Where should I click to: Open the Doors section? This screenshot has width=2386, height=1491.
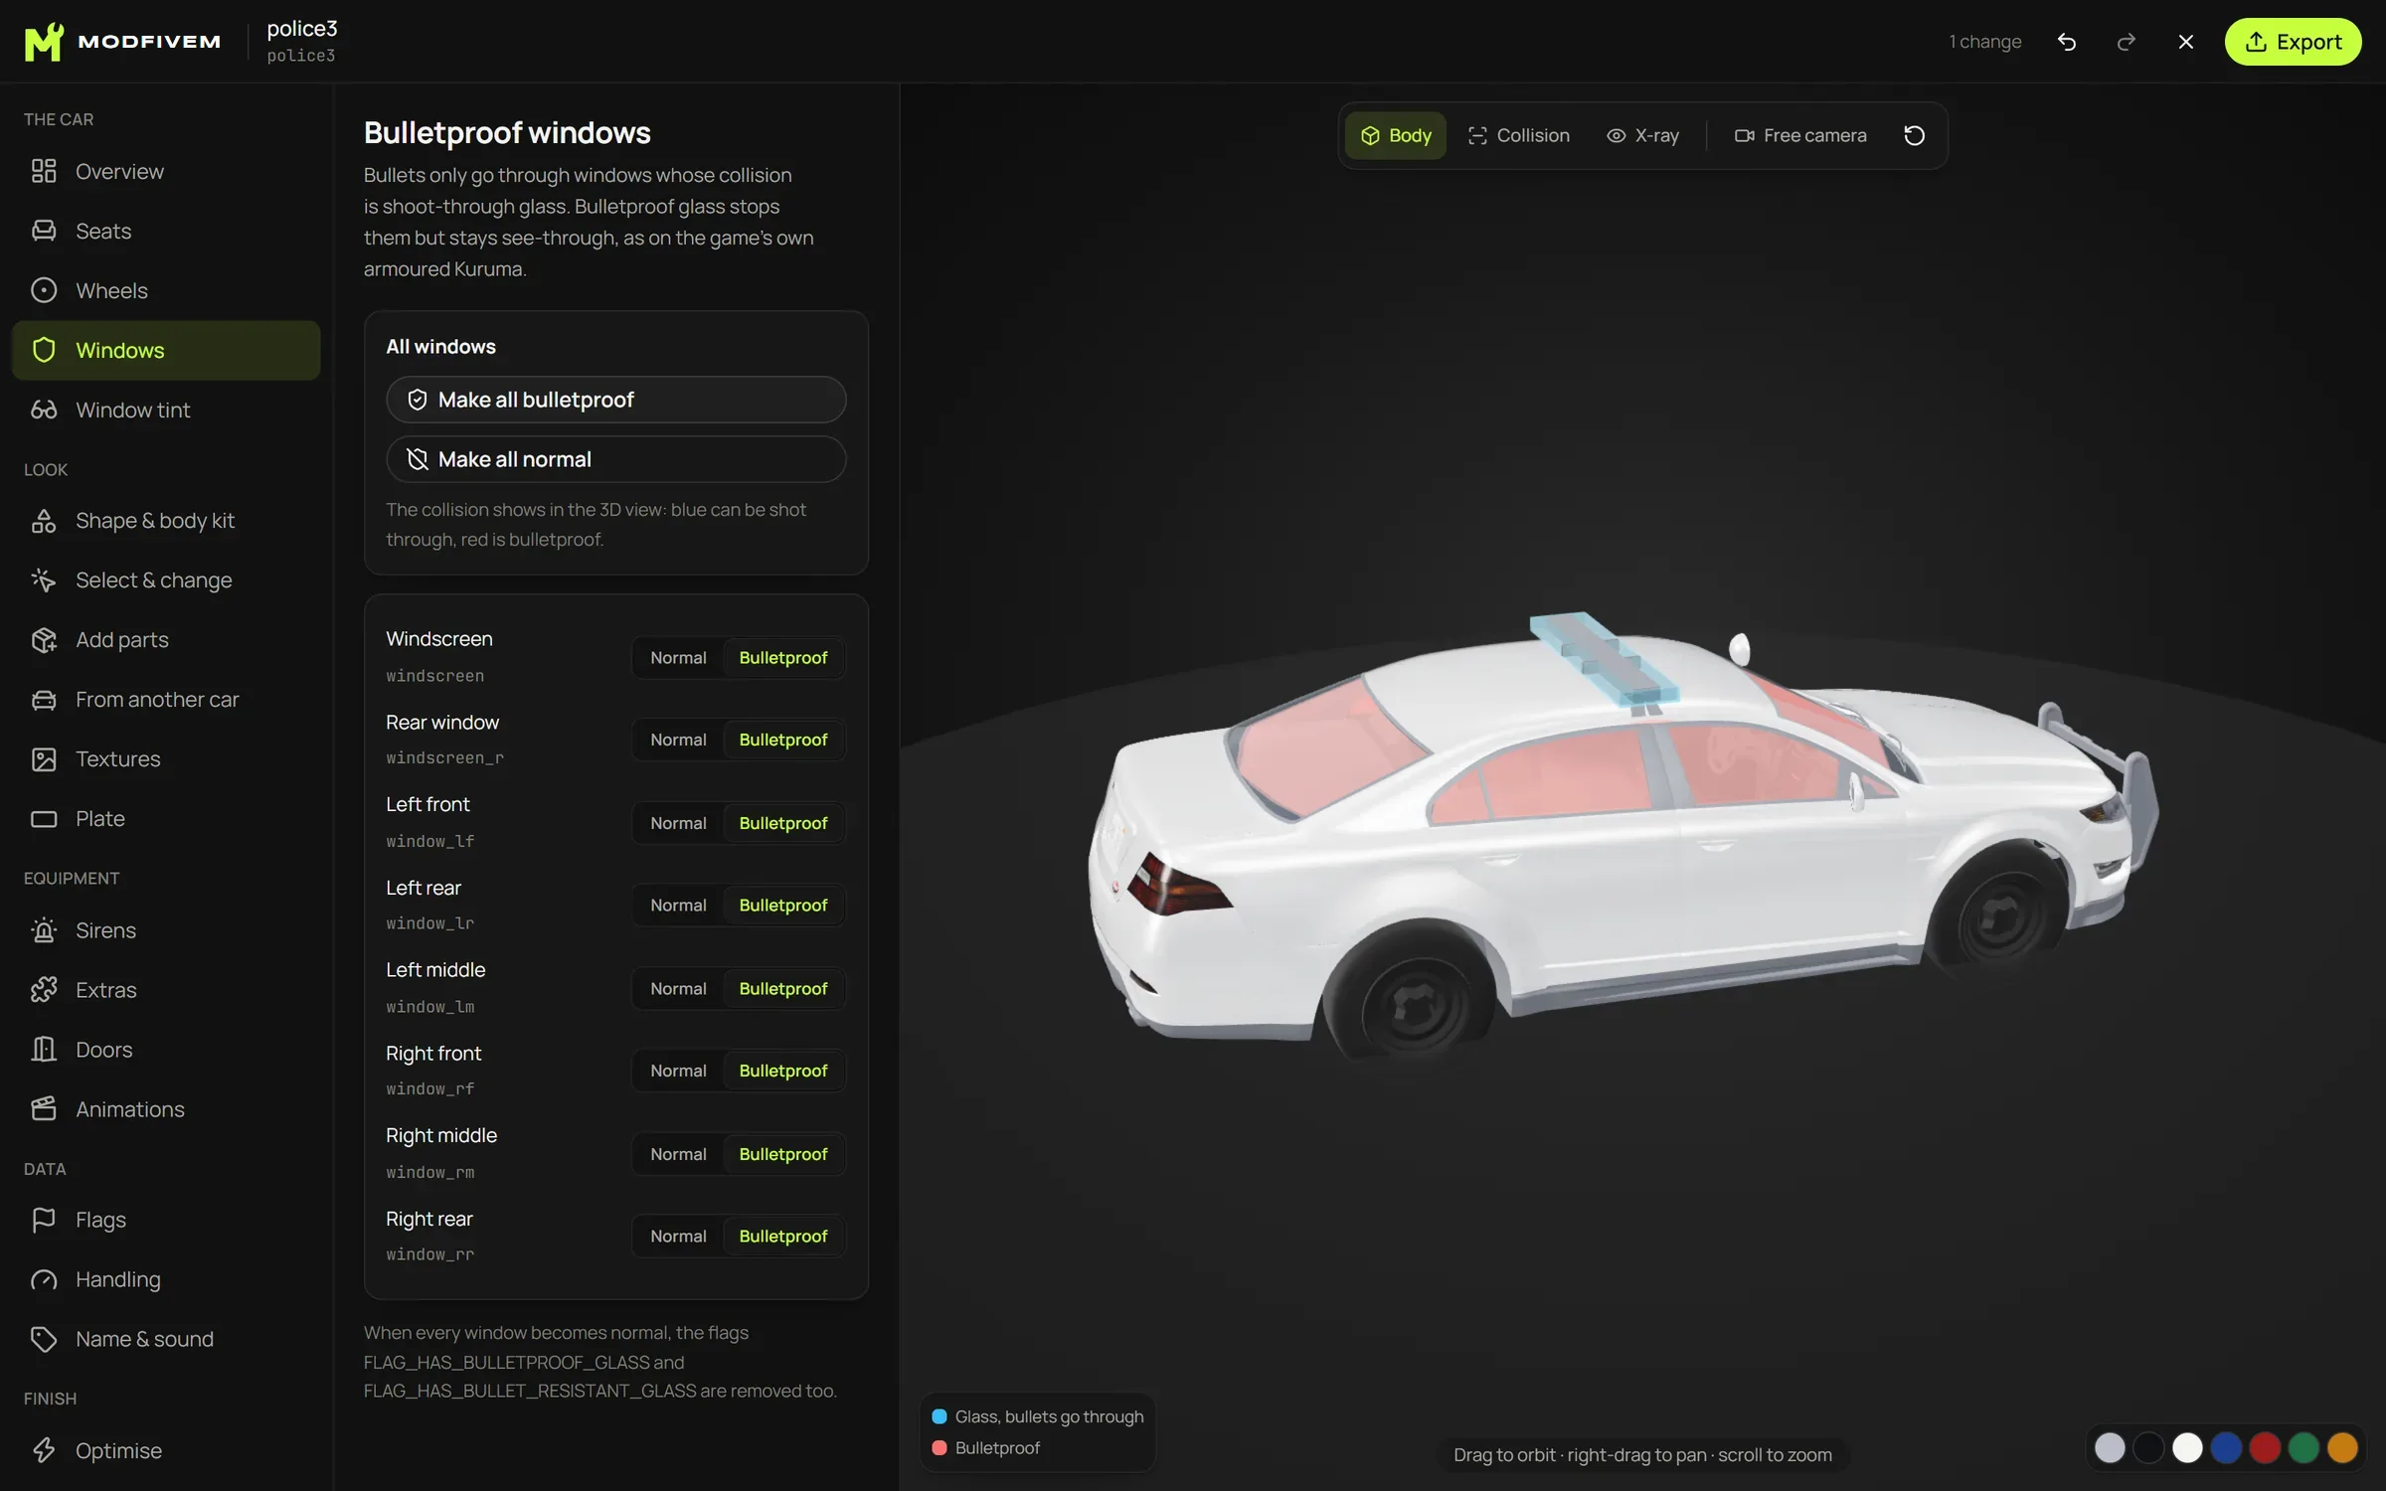(166, 1050)
